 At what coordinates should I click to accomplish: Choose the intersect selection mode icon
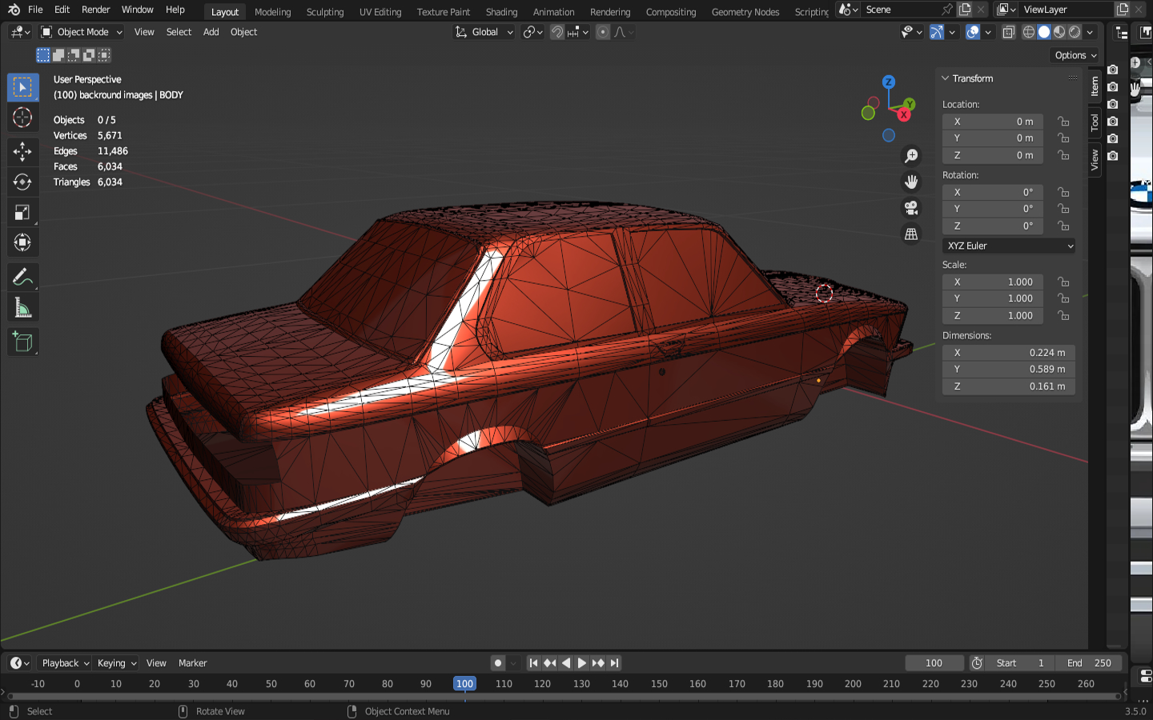104,55
